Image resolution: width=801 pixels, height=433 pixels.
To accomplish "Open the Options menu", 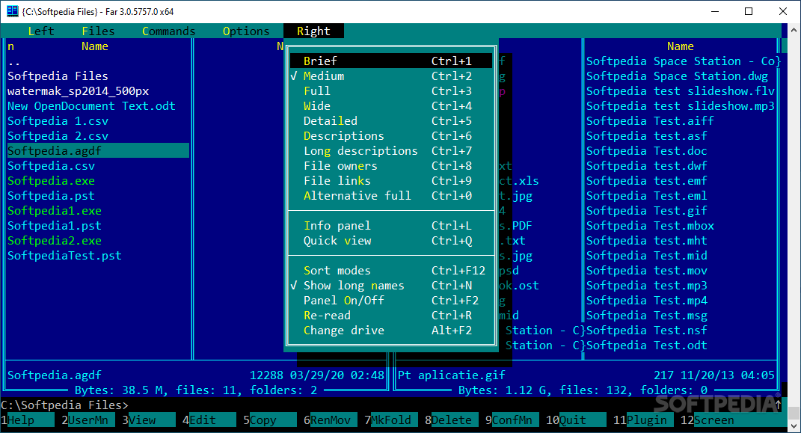I will tap(246, 31).
